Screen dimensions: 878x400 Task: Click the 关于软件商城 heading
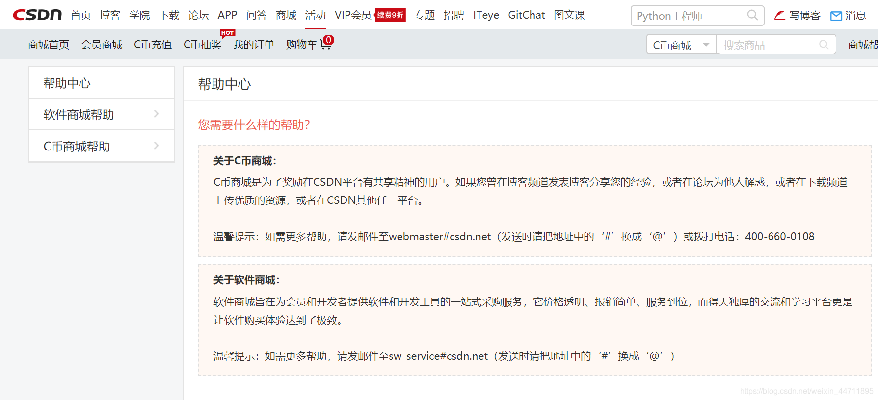pyautogui.click(x=246, y=280)
